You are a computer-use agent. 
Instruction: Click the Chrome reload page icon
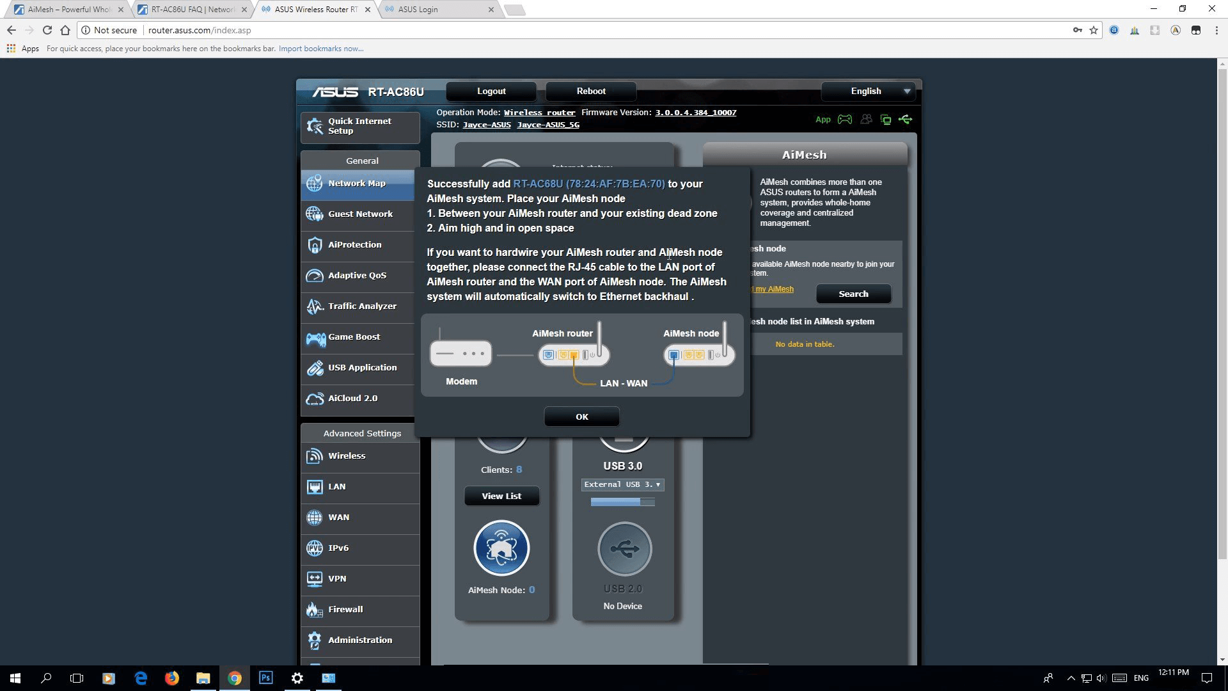[47, 30]
